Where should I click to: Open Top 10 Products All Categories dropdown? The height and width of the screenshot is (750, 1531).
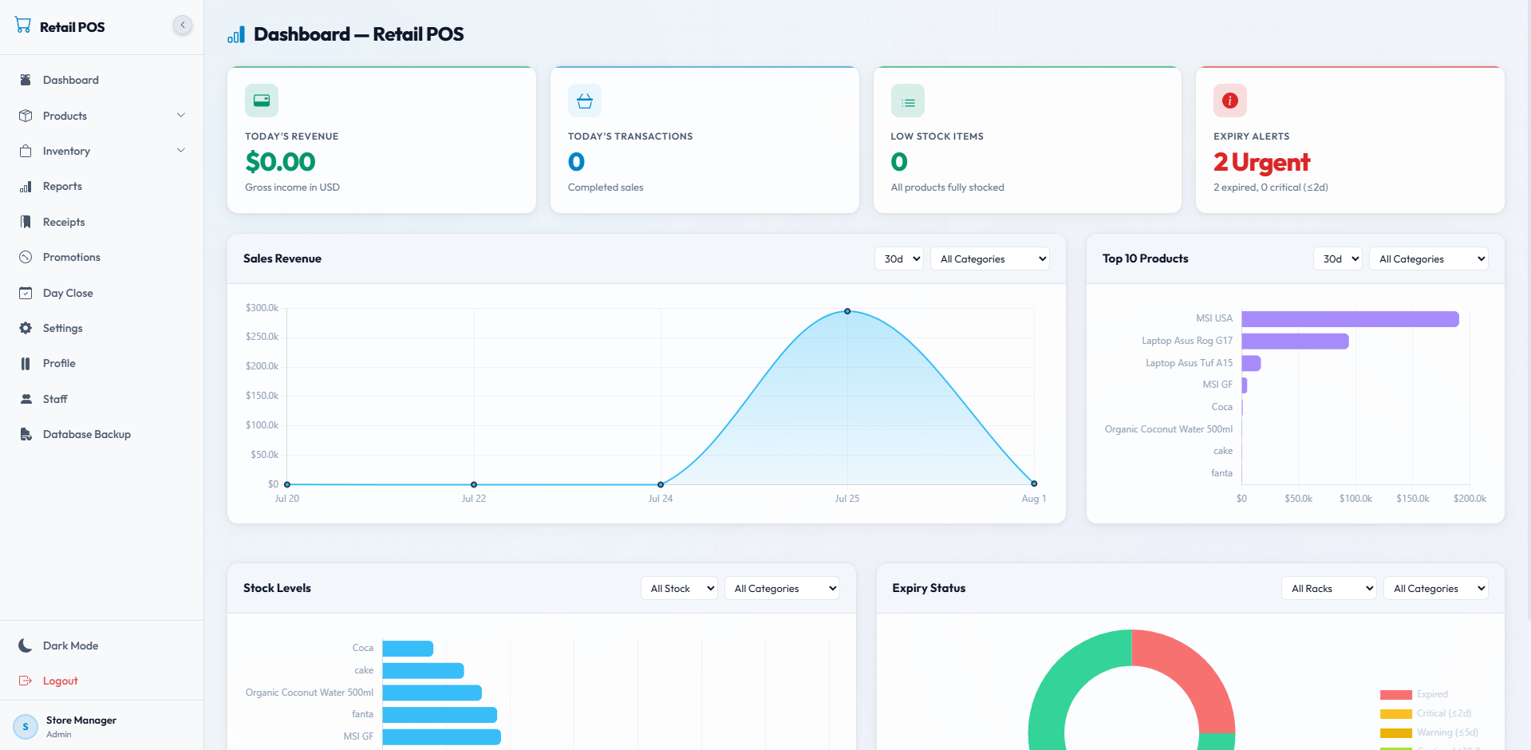pos(1429,259)
